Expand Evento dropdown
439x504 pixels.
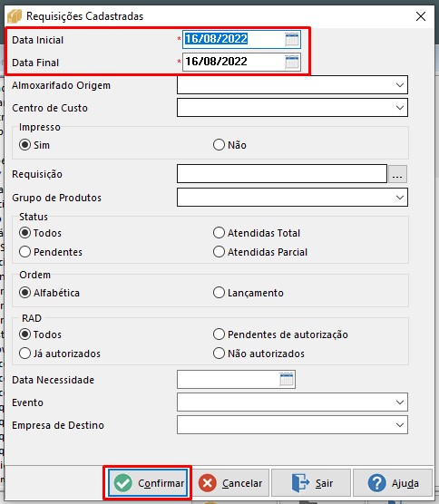[400, 402]
